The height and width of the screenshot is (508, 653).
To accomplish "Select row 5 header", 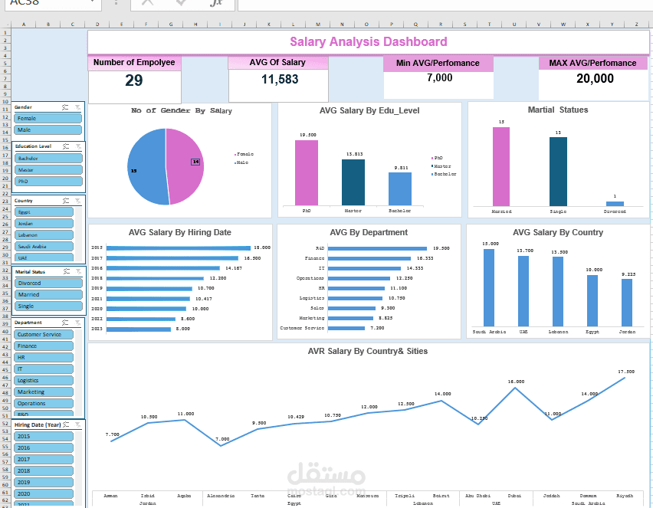I will coord(5,64).
